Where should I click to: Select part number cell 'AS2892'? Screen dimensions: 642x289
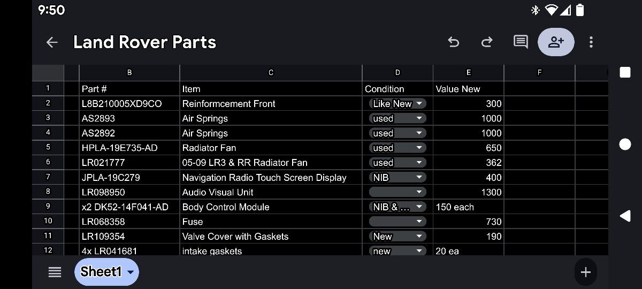tap(129, 133)
